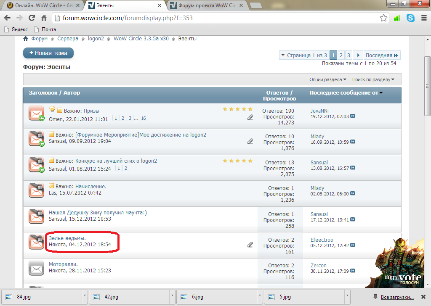Image resolution: width=431 pixels, height=306 pixels.
Task: Jump to last post dated 17.12.2012
Action: [353, 219]
